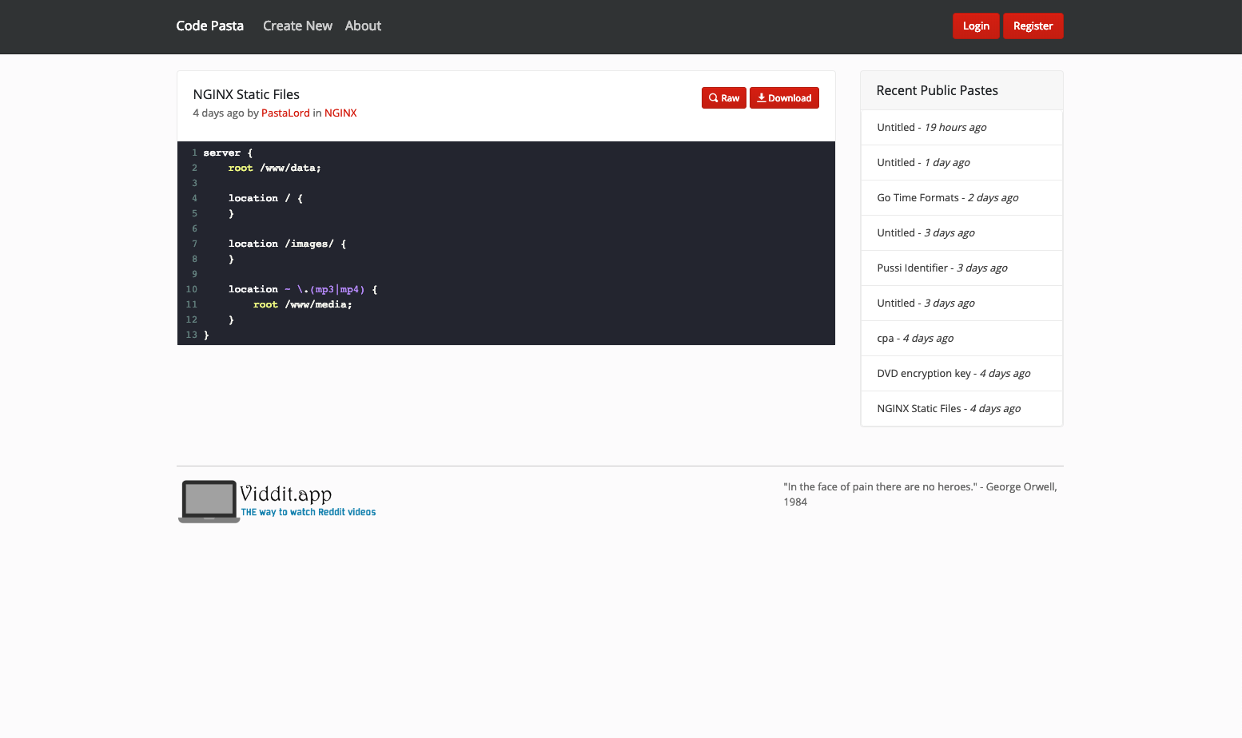Open the About page
The height and width of the screenshot is (738, 1242).
(x=363, y=26)
